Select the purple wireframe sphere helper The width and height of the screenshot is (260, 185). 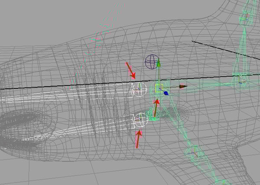[x=152, y=62]
